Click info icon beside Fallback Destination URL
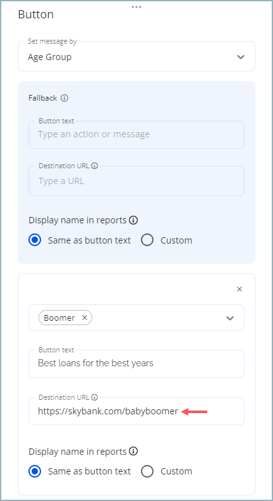This screenshot has height=501, width=273. pyautogui.click(x=94, y=166)
